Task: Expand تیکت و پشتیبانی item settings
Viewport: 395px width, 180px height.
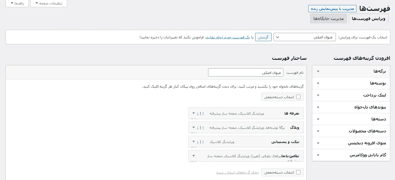Action: 194,142
